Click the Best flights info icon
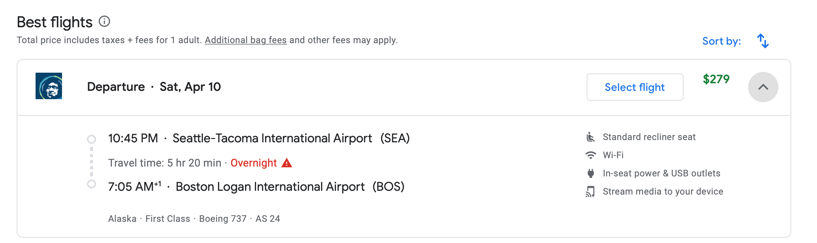 point(105,22)
